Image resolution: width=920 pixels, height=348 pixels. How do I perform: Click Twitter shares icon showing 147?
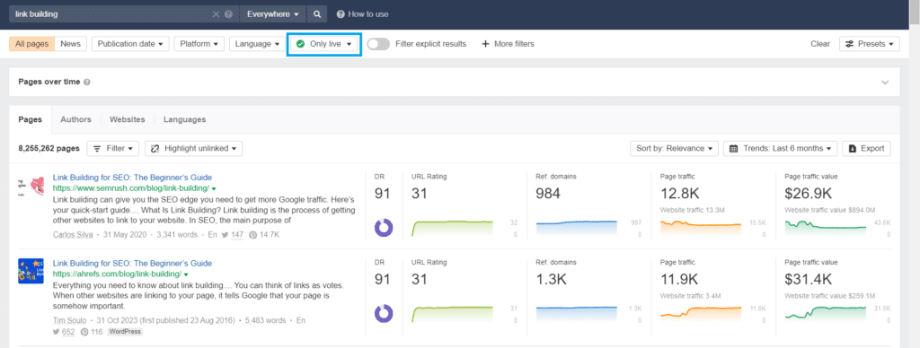coord(226,234)
